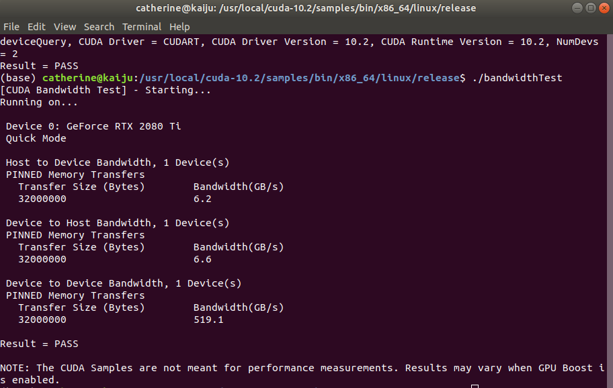
Task: Click the Host to Device 6.2 value
Action: tap(202, 199)
